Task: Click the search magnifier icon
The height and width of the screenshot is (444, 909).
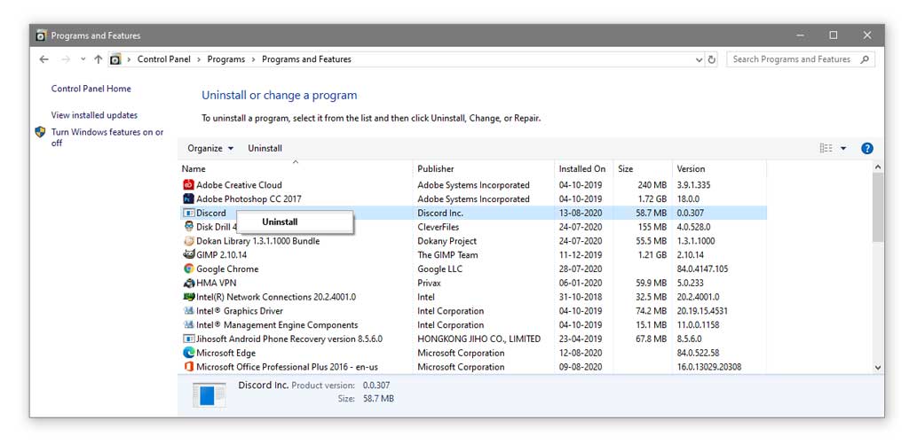Action: click(865, 59)
